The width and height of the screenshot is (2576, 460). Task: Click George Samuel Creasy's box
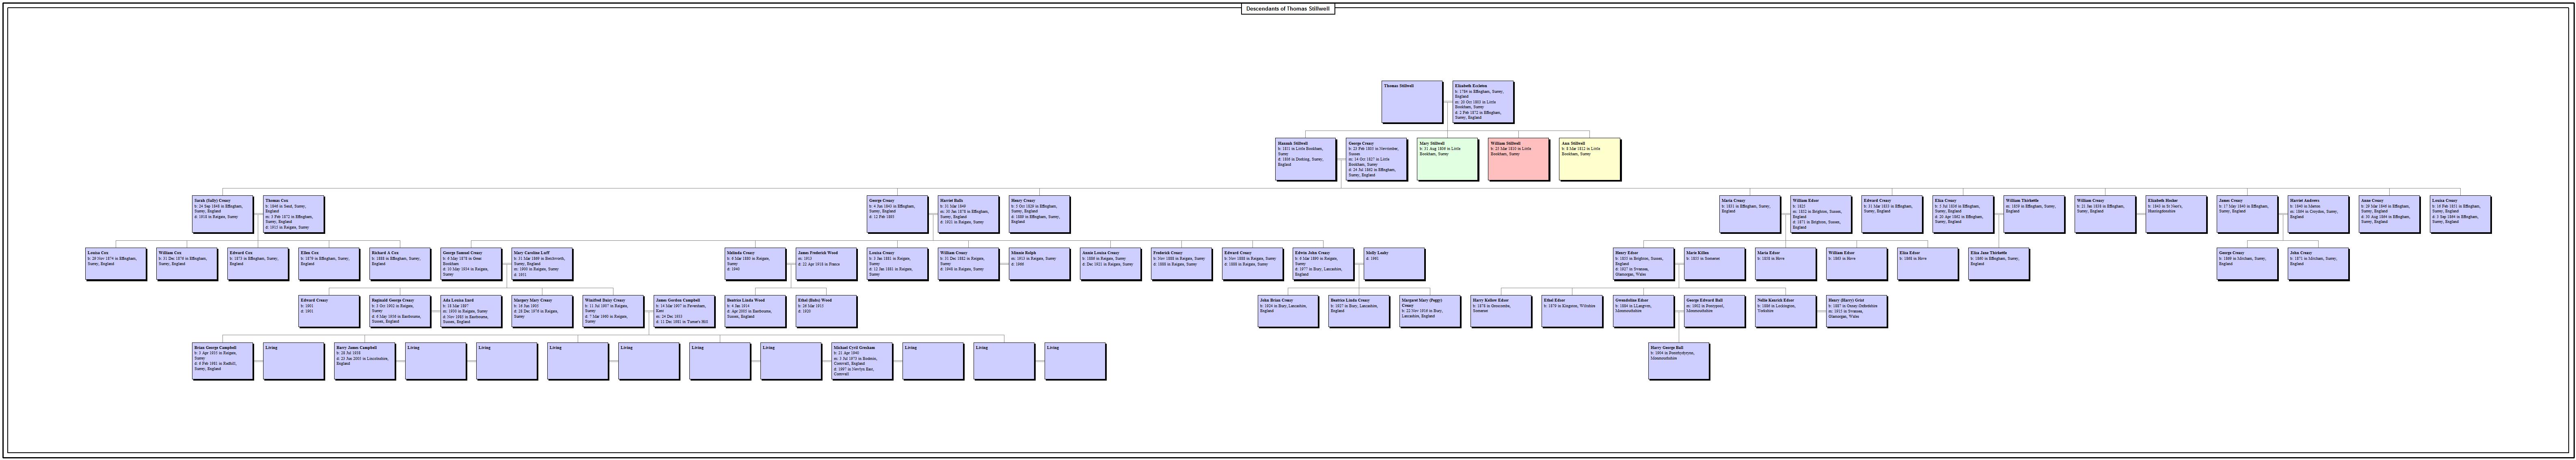470,263
